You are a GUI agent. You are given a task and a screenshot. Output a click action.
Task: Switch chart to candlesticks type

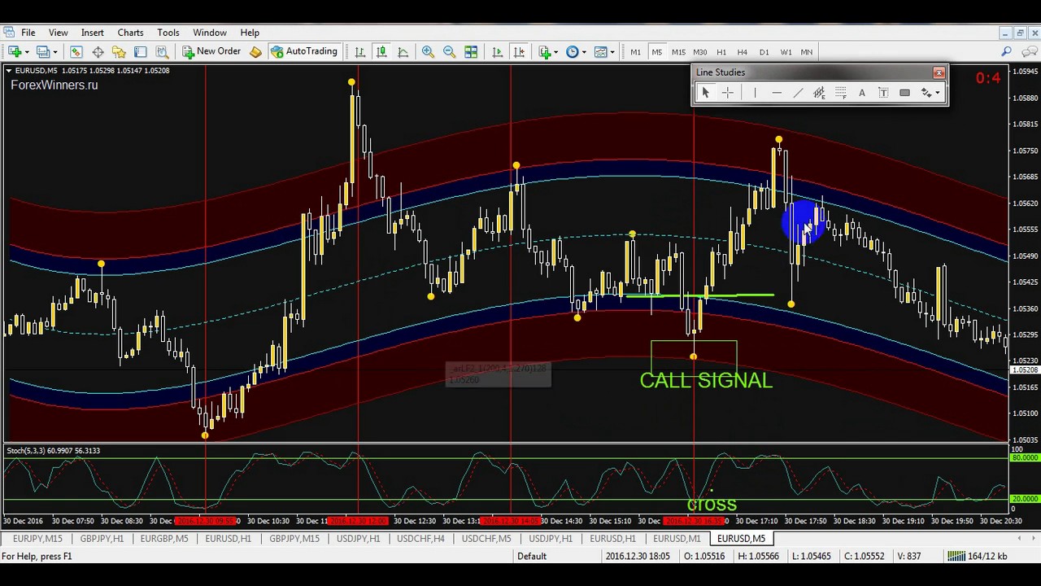click(x=381, y=52)
